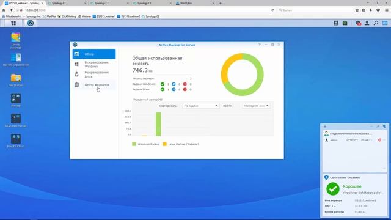This screenshot has height=220, width=391.
Task: Open the DSM user options icon
Action: click(x=367, y=23)
